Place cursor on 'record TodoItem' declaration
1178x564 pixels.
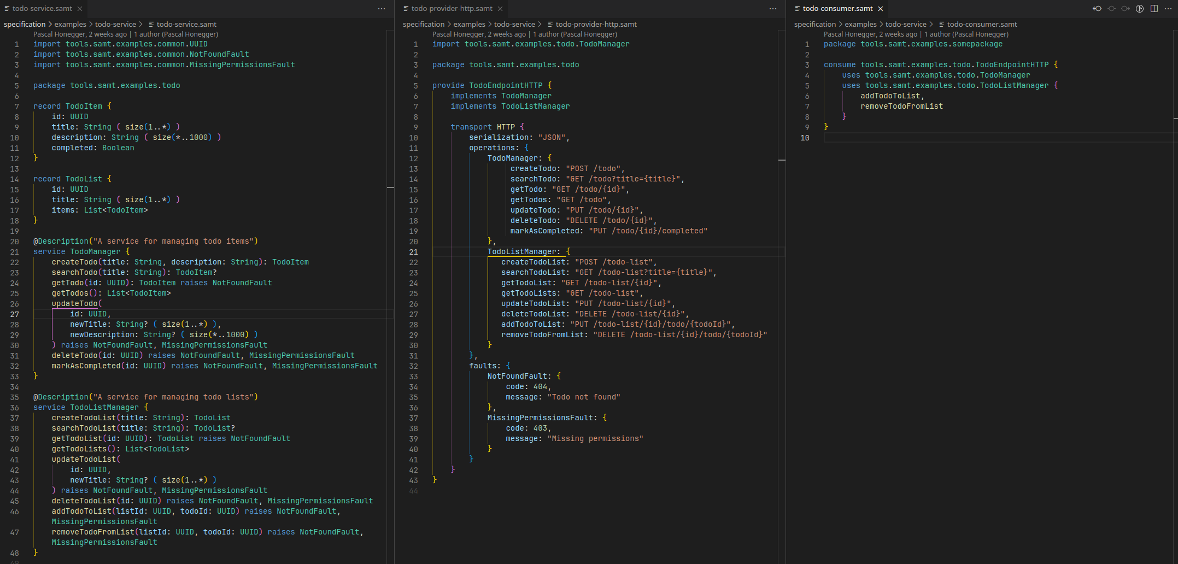72,107
